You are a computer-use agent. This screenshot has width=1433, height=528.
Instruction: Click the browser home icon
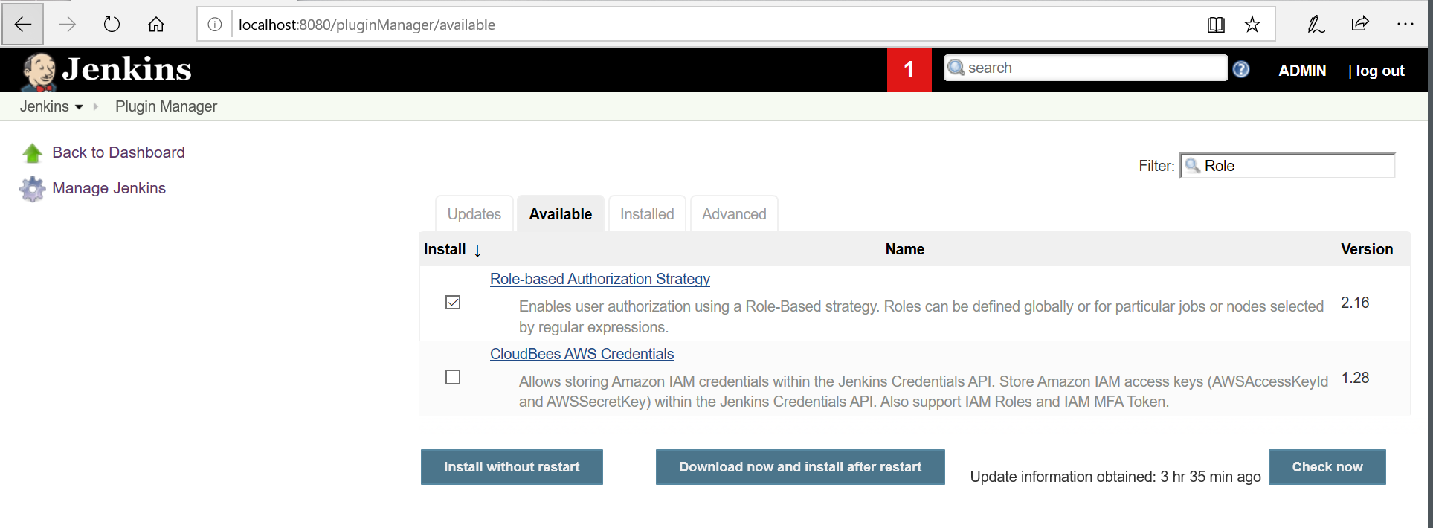156,25
